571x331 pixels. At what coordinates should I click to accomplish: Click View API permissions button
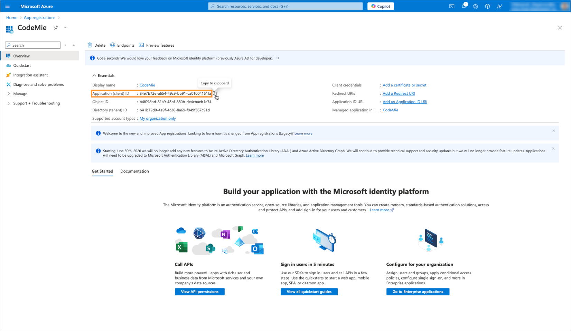pos(199,292)
